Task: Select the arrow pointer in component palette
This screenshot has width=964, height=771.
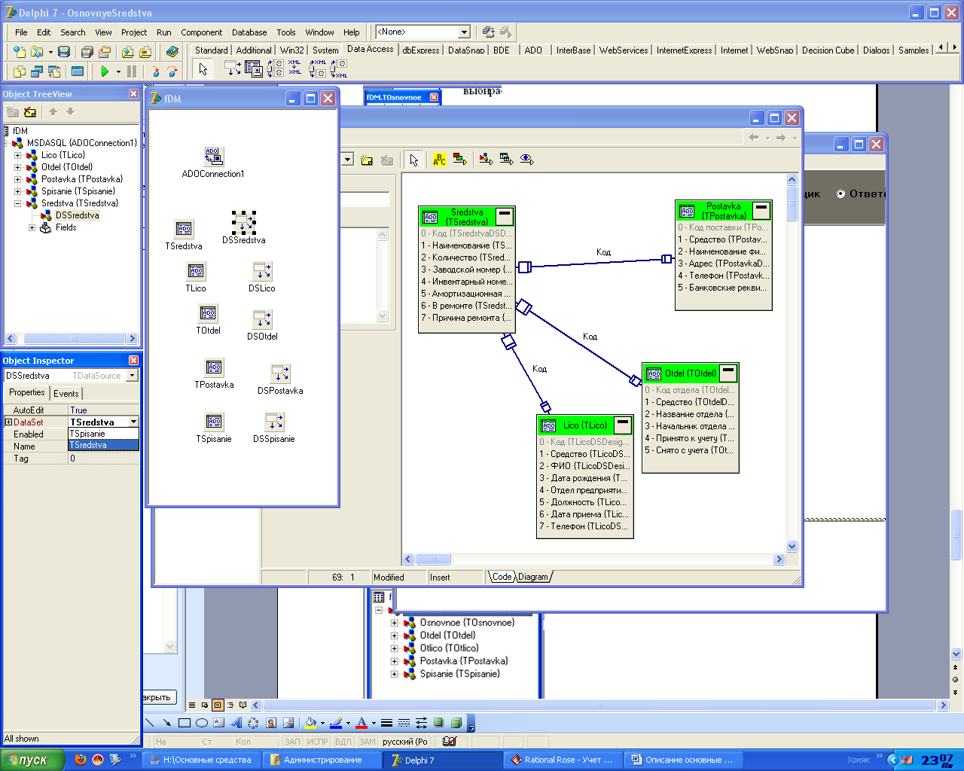Action: pyautogui.click(x=203, y=69)
